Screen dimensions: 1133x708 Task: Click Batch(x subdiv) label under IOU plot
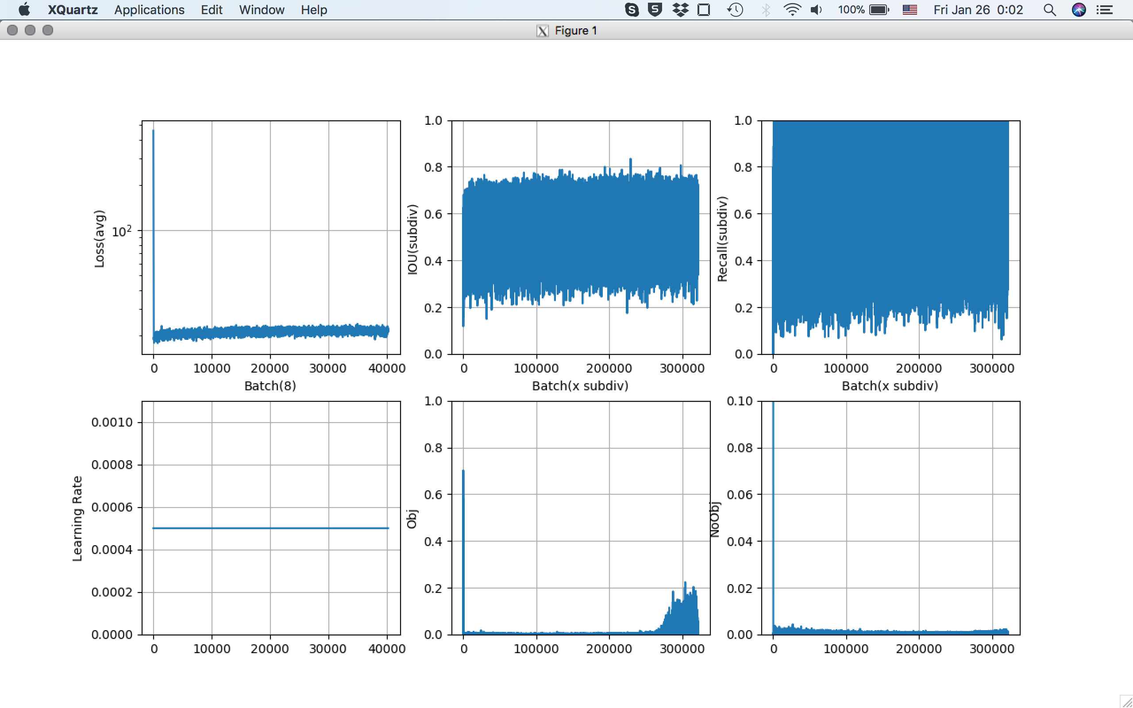580,386
